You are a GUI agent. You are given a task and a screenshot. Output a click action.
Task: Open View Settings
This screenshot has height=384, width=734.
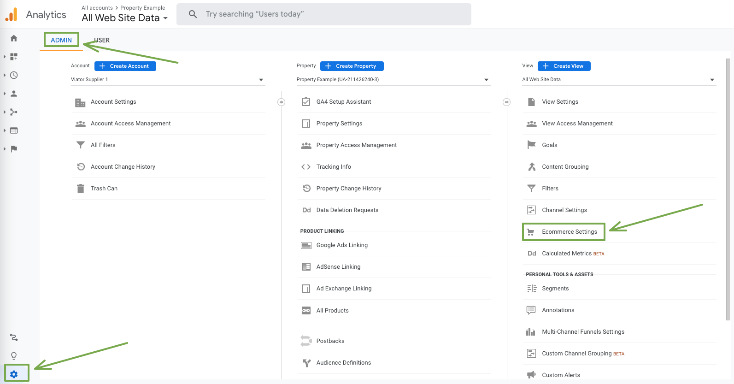pos(560,102)
